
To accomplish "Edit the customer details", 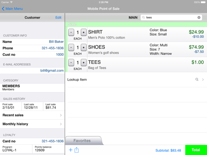I will pos(58,18).
